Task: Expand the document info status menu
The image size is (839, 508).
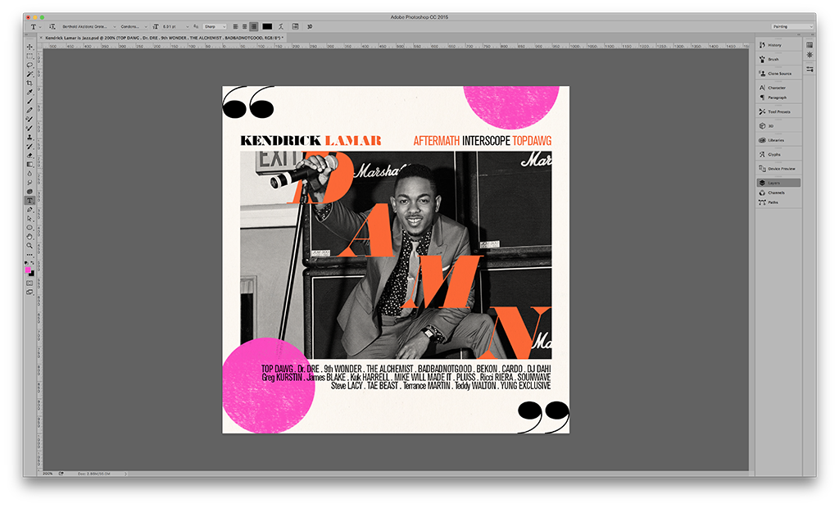Action: 125,474
